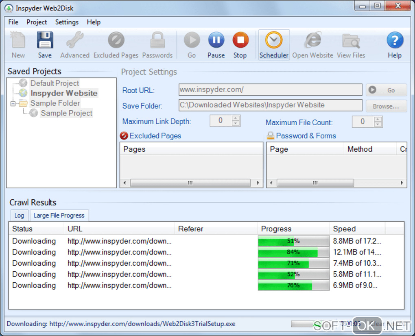This screenshot has width=415, height=336.
Task: Open the Excluded Pages toolbar icon
Action: point(116,40)
